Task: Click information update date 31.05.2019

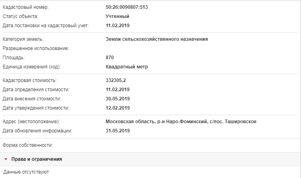Action: (x=118, y=131)
